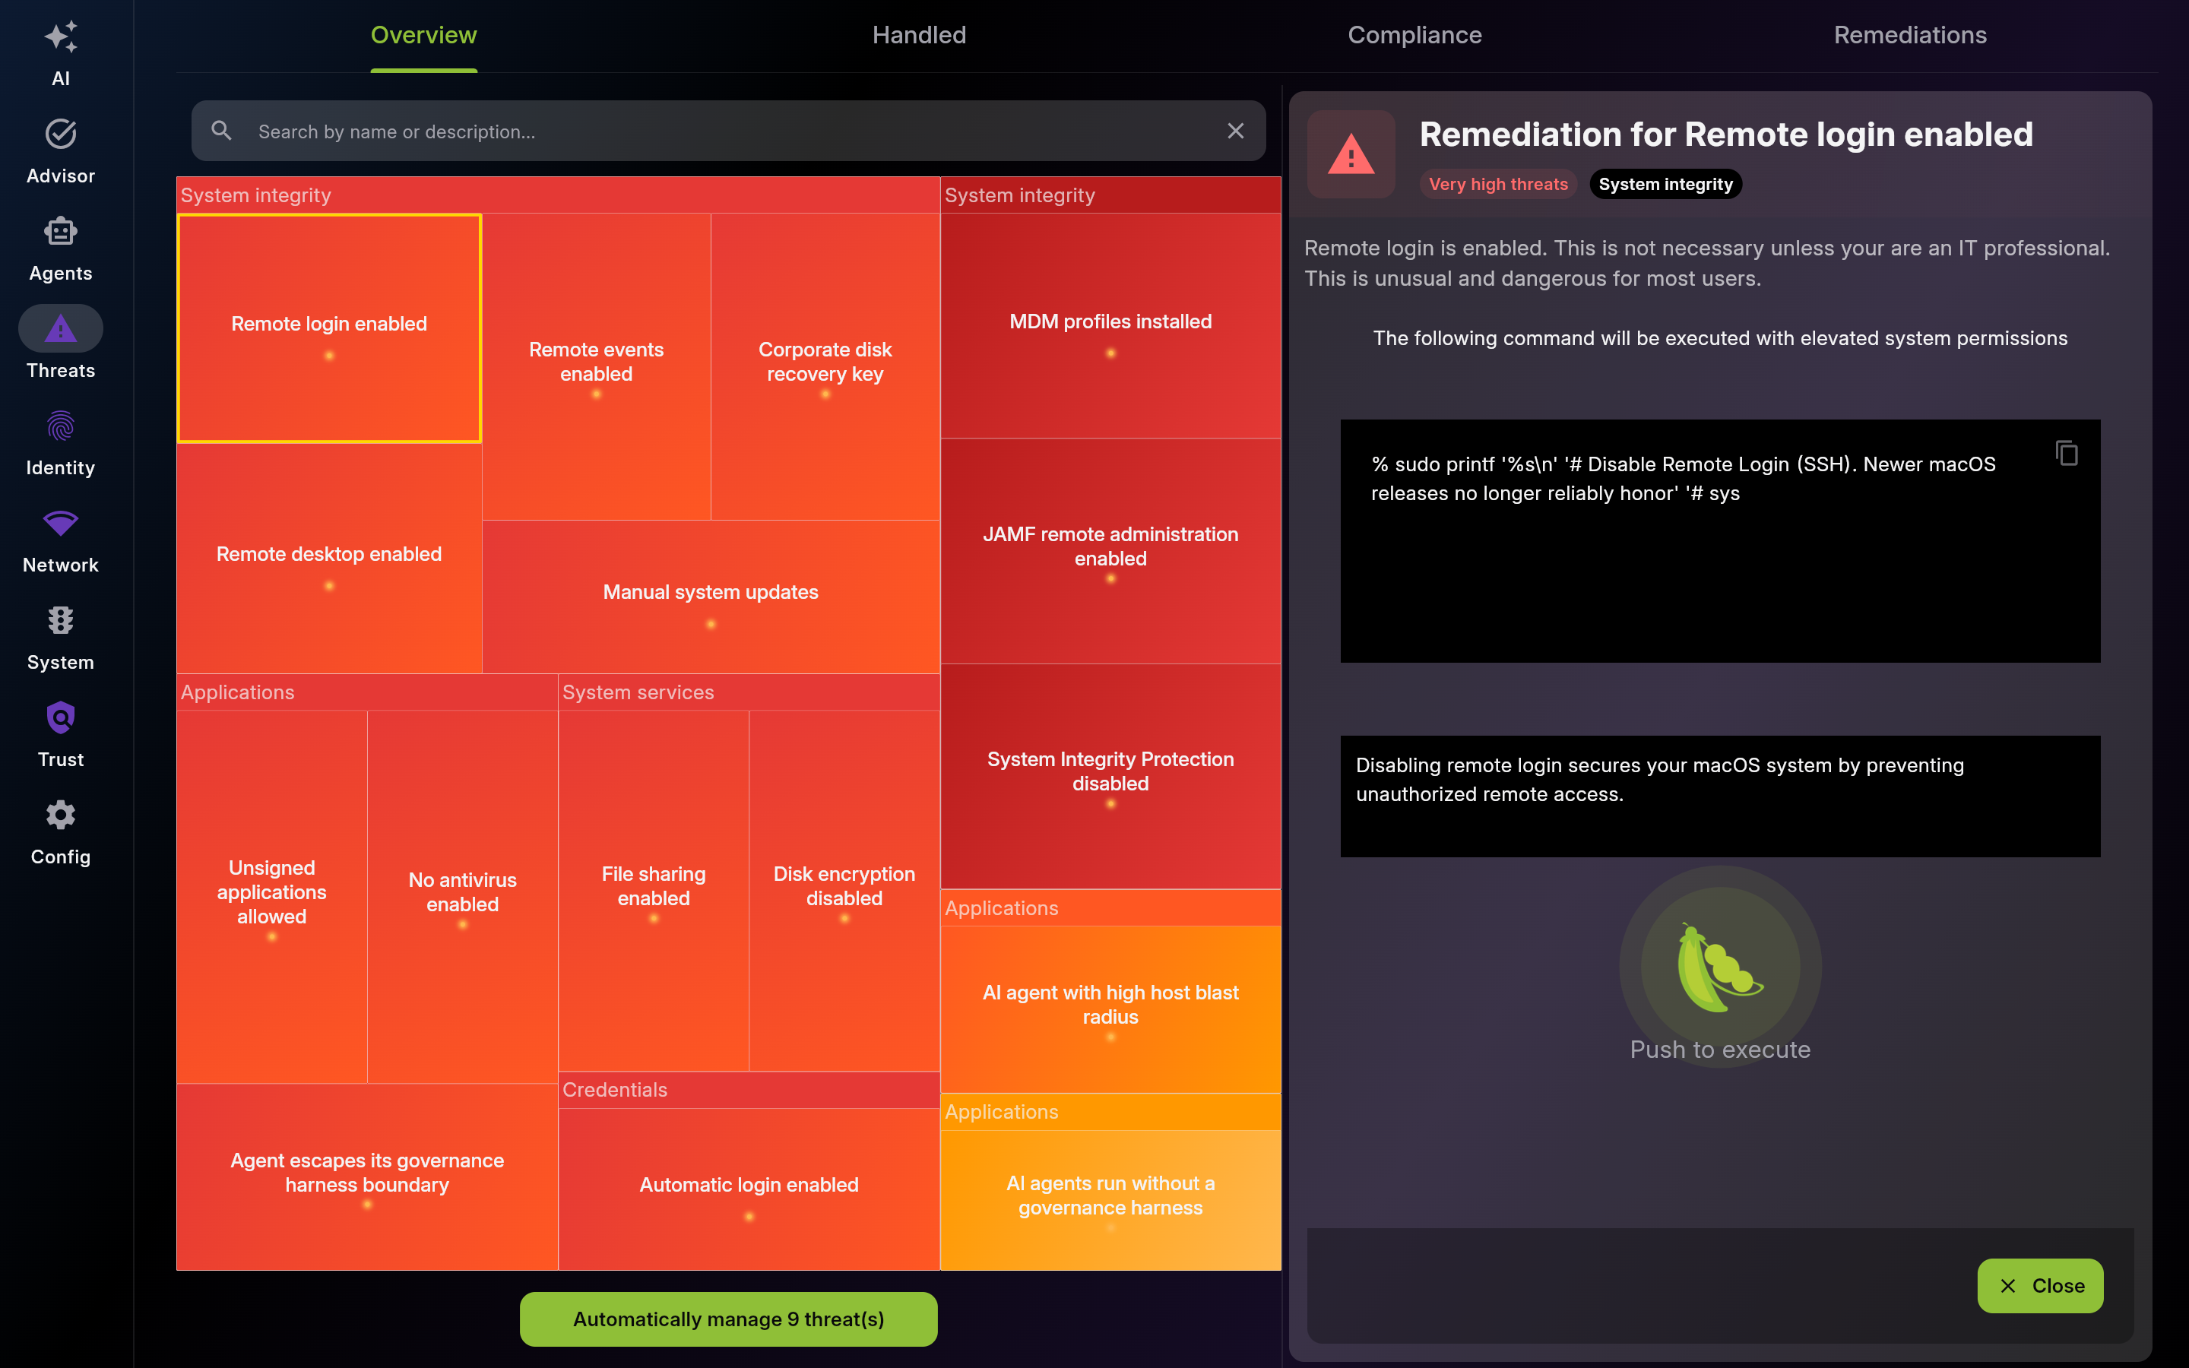Click the search magnifier icon
The image size is (2189, 1368).
[x=222, y=131]
